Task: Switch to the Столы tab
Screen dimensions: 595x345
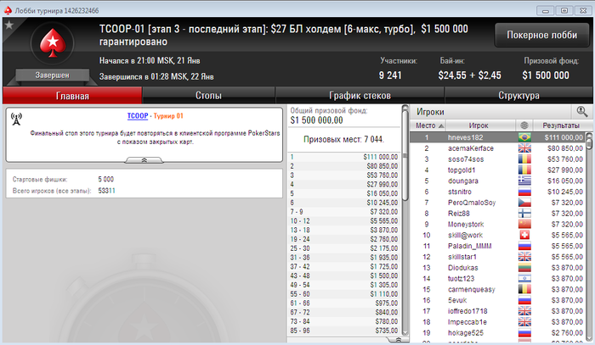Action: (x=208, y=95)
